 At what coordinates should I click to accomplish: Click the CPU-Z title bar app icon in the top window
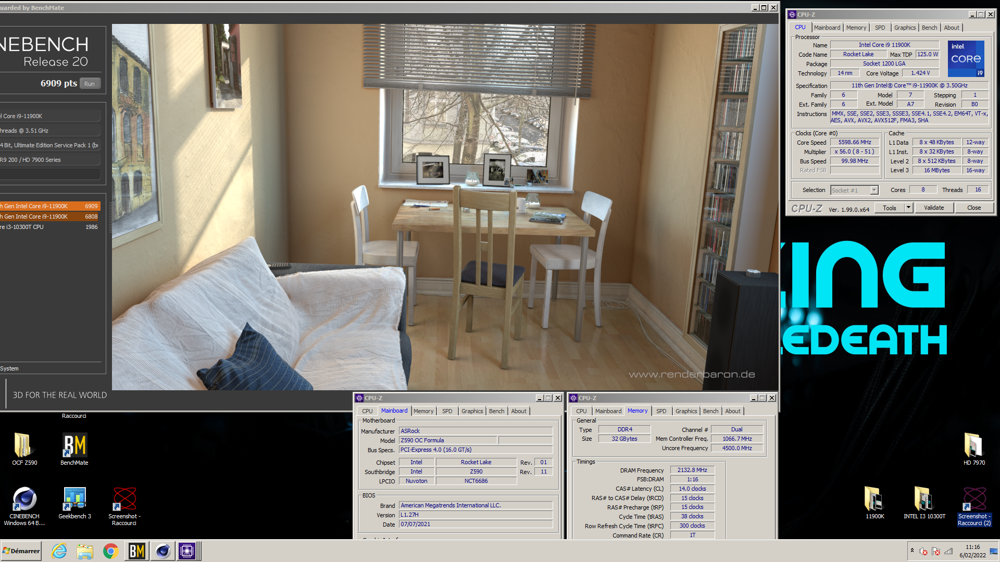792,15
